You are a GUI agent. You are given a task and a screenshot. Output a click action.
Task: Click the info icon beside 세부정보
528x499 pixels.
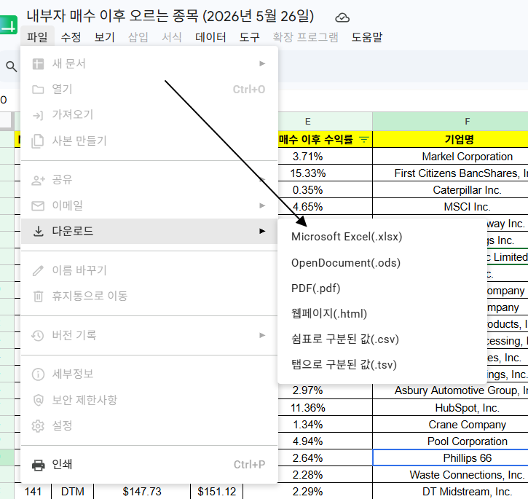point(38,374)
